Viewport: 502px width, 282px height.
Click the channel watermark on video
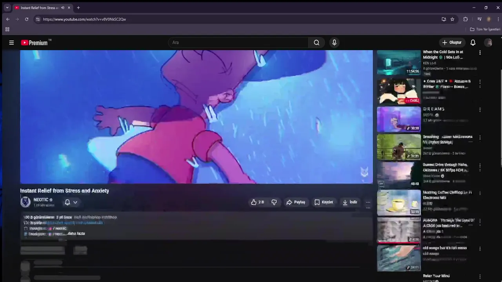364,172
